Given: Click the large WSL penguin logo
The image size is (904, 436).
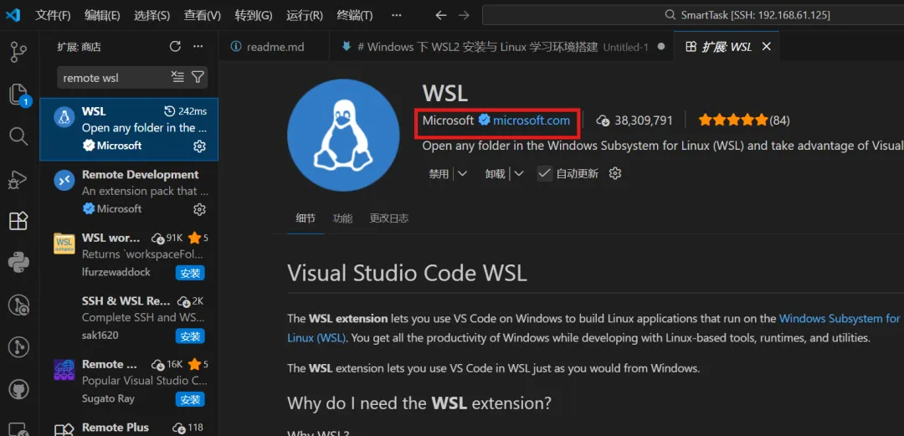Looking at the screenshot, I should click(x=344, y=136).
